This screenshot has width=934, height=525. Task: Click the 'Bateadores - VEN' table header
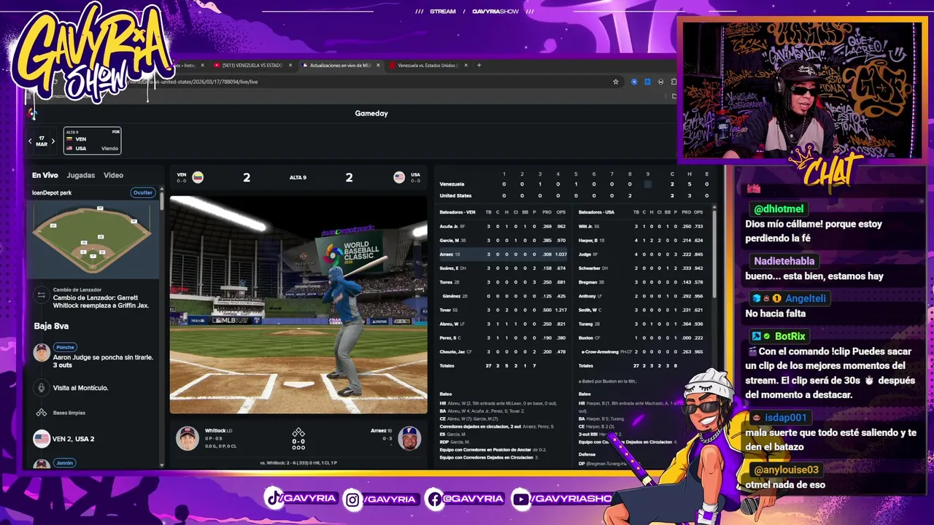(x=458, y=212)
